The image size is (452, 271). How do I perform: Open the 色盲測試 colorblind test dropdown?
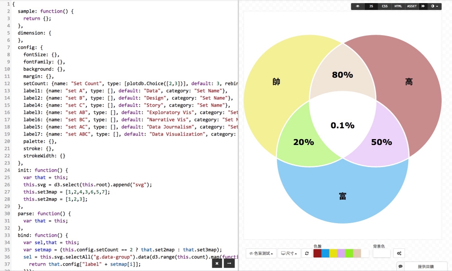point(261,253)
